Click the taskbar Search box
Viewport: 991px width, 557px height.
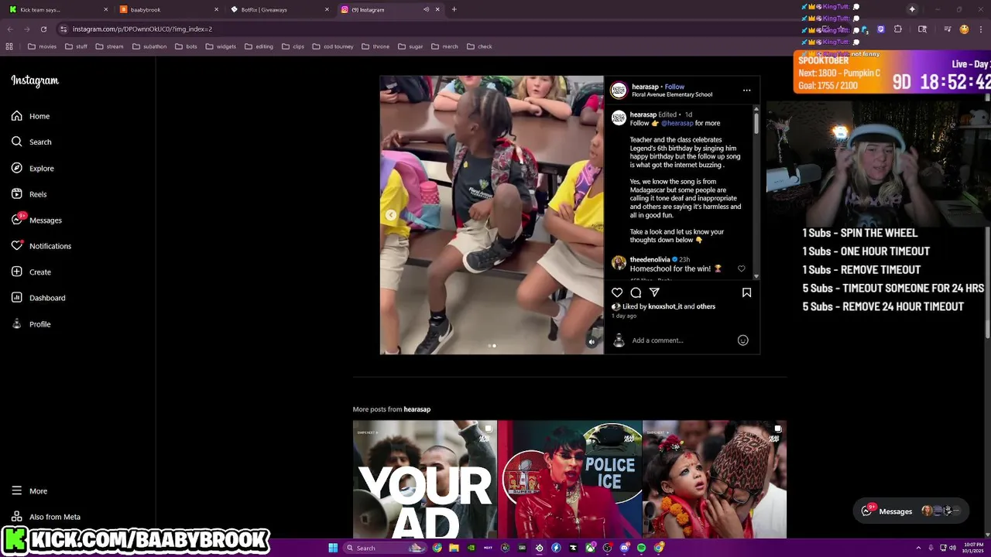384,548
